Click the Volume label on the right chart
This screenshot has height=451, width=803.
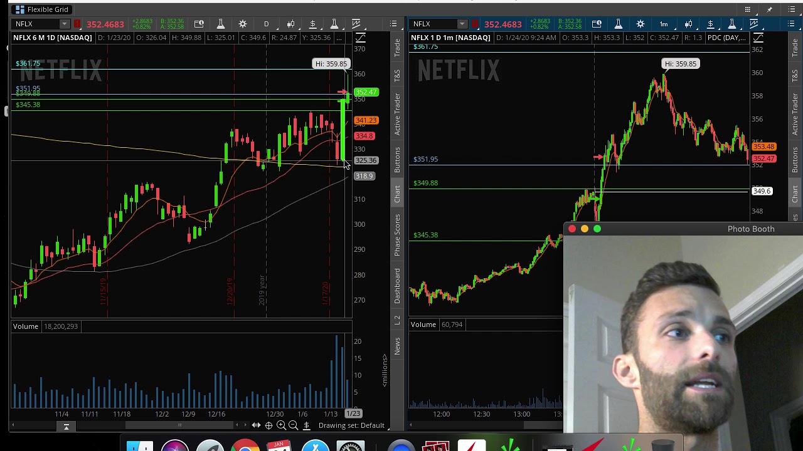pyautogui.click(x=423, y=324)
